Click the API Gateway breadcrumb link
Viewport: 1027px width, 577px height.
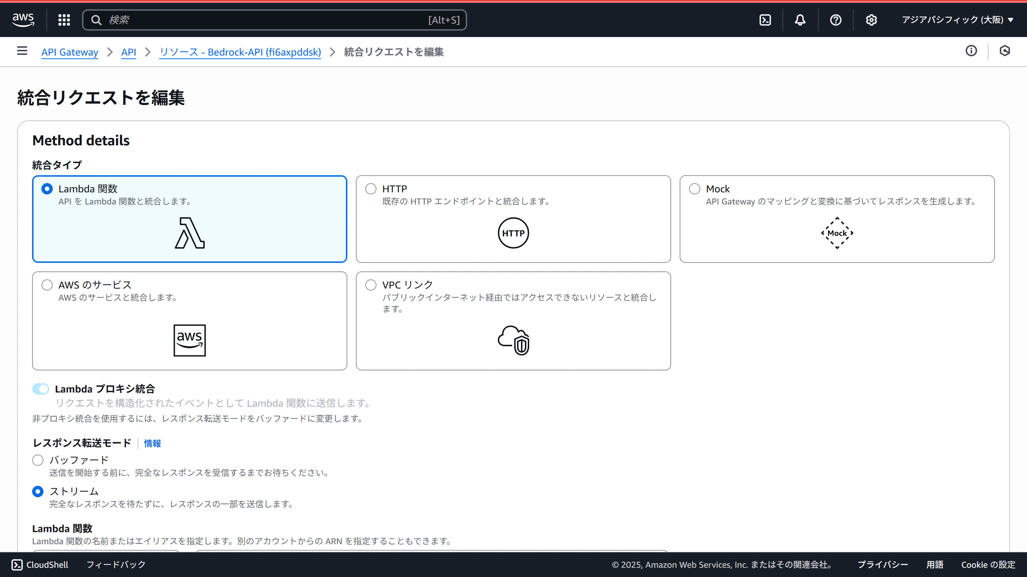pyautogui.click(x=70, y=52)
